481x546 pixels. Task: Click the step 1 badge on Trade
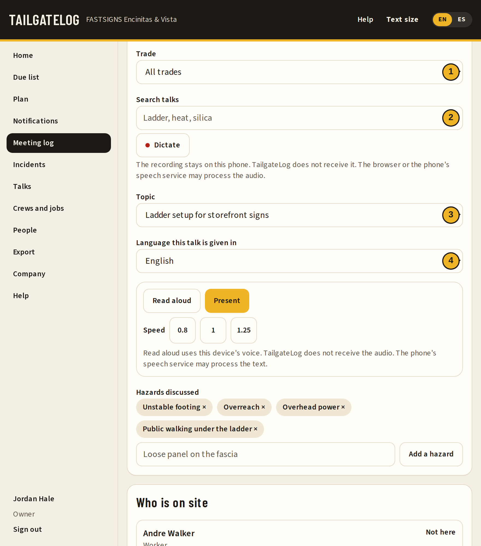tap(451, 72)
